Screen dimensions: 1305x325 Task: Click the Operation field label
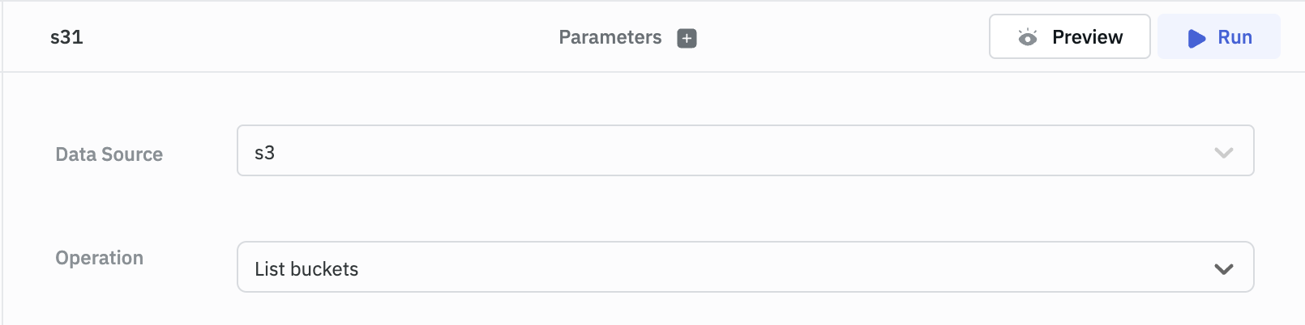point(99,258)
